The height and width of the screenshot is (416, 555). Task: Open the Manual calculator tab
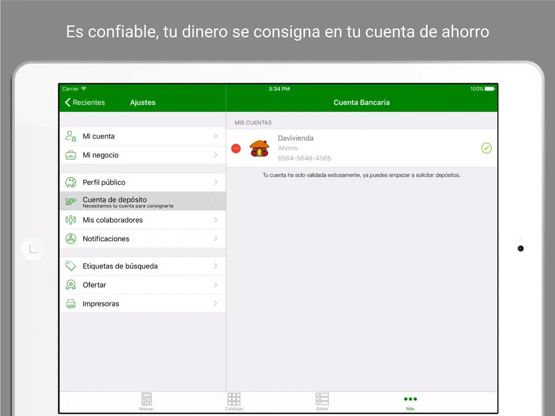146,402
